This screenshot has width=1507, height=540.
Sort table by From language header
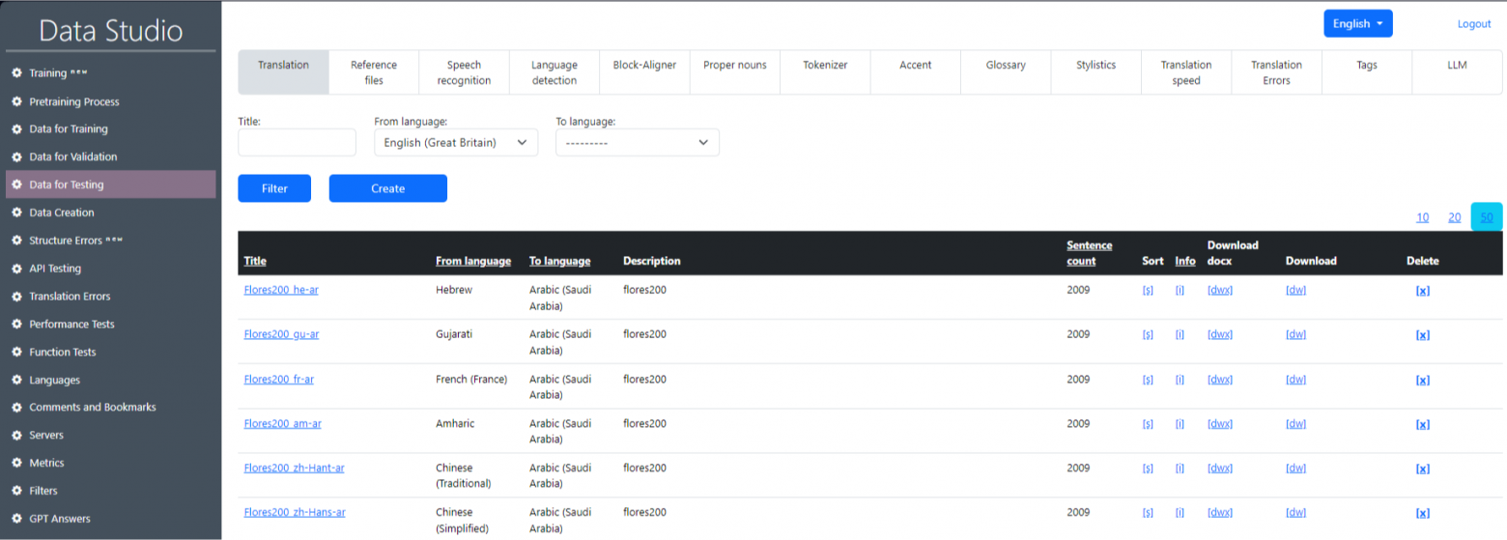(473, 261)
